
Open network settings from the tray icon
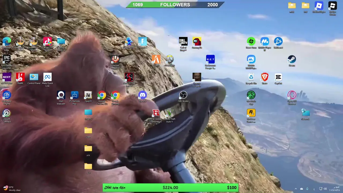tap(321, 189)
